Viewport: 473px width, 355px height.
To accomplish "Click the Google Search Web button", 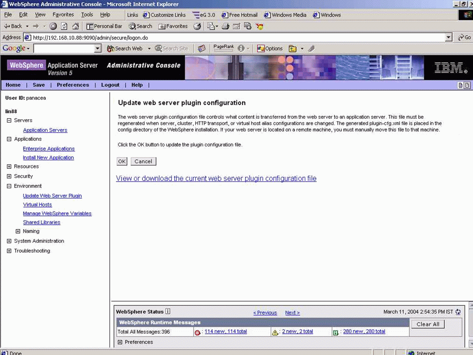I will [x=125, y=48].
